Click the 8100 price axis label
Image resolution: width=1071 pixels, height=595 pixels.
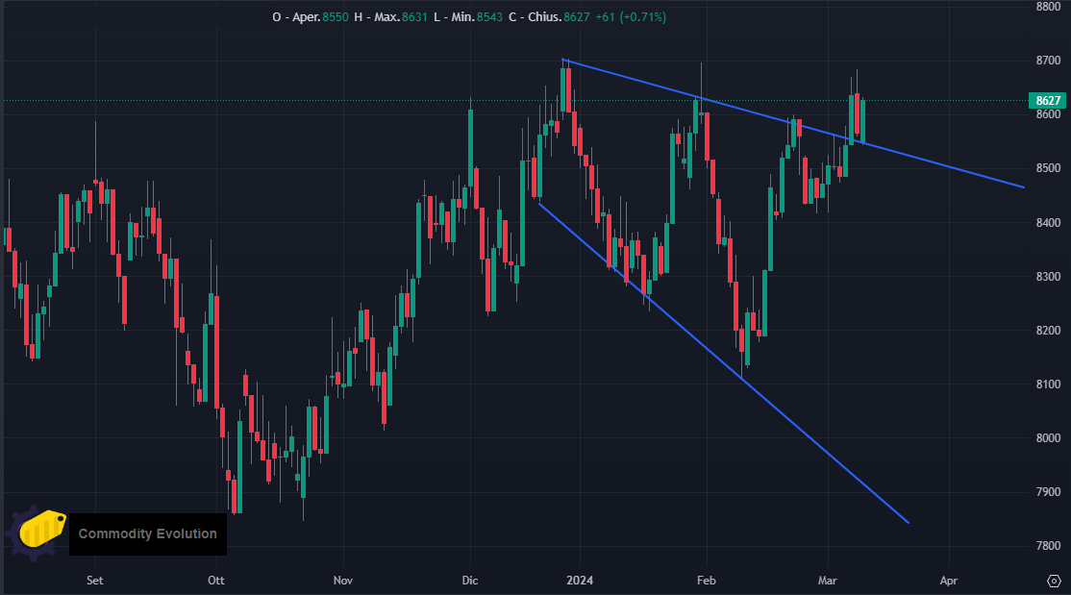pos(1049,384)
